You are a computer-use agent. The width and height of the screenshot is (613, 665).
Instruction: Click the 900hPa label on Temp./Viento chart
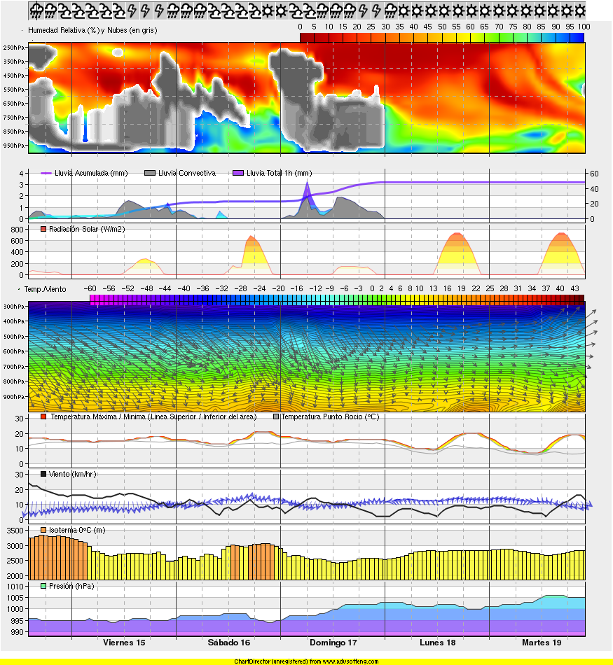point(14,396)
